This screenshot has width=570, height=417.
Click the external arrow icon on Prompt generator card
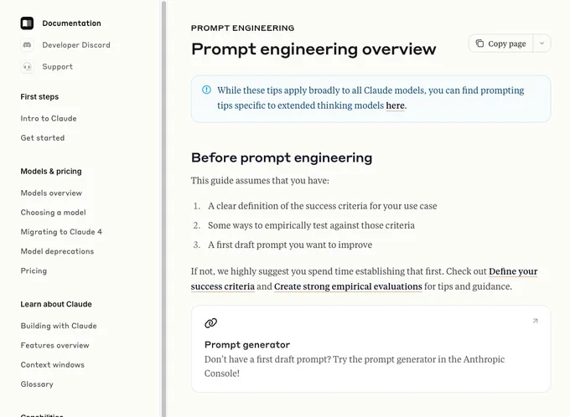click(x=535, y=321)
